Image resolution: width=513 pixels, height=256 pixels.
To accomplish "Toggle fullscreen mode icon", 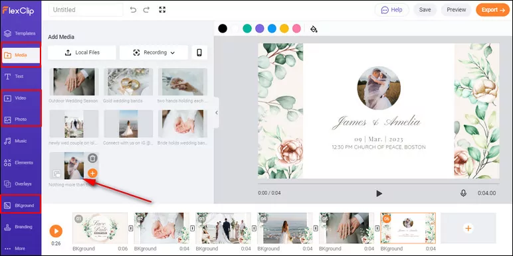I will (162, 10).
